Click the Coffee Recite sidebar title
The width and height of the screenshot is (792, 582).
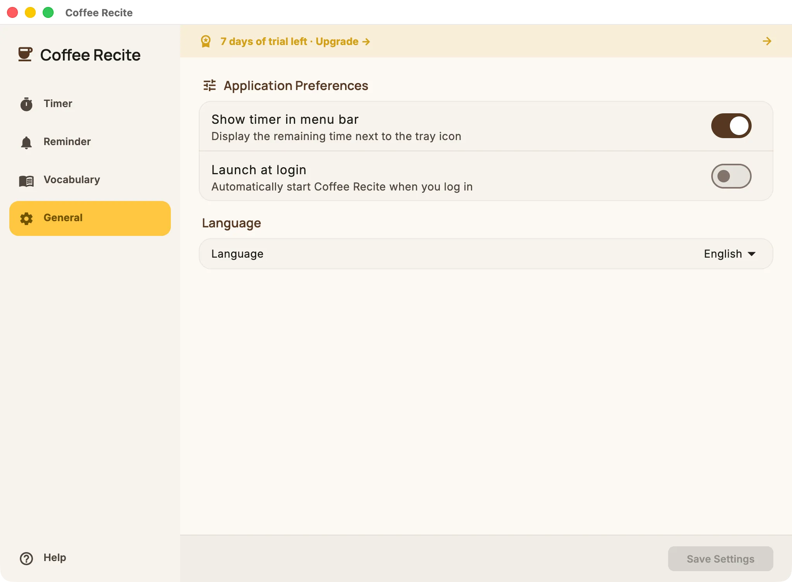point(90,55)
